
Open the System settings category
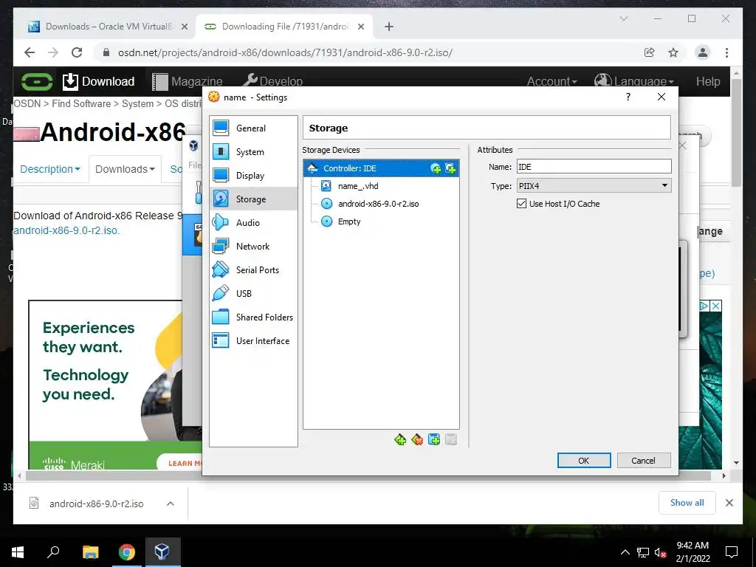[254, 152]
